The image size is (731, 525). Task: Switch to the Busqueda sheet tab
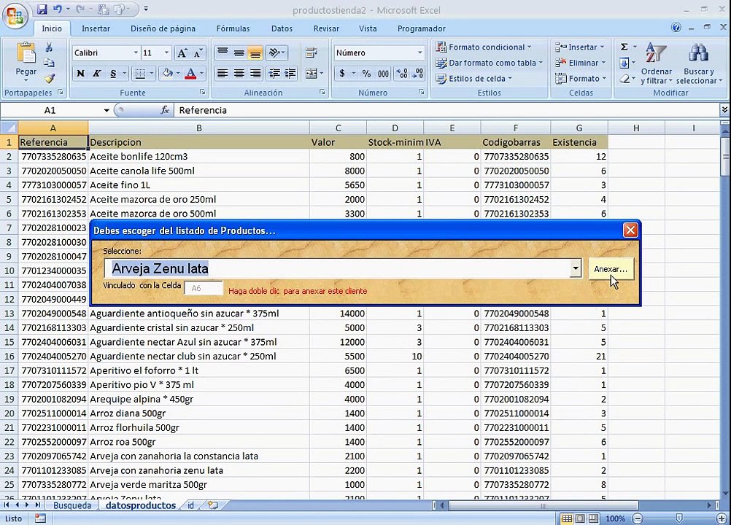point(71,505)
